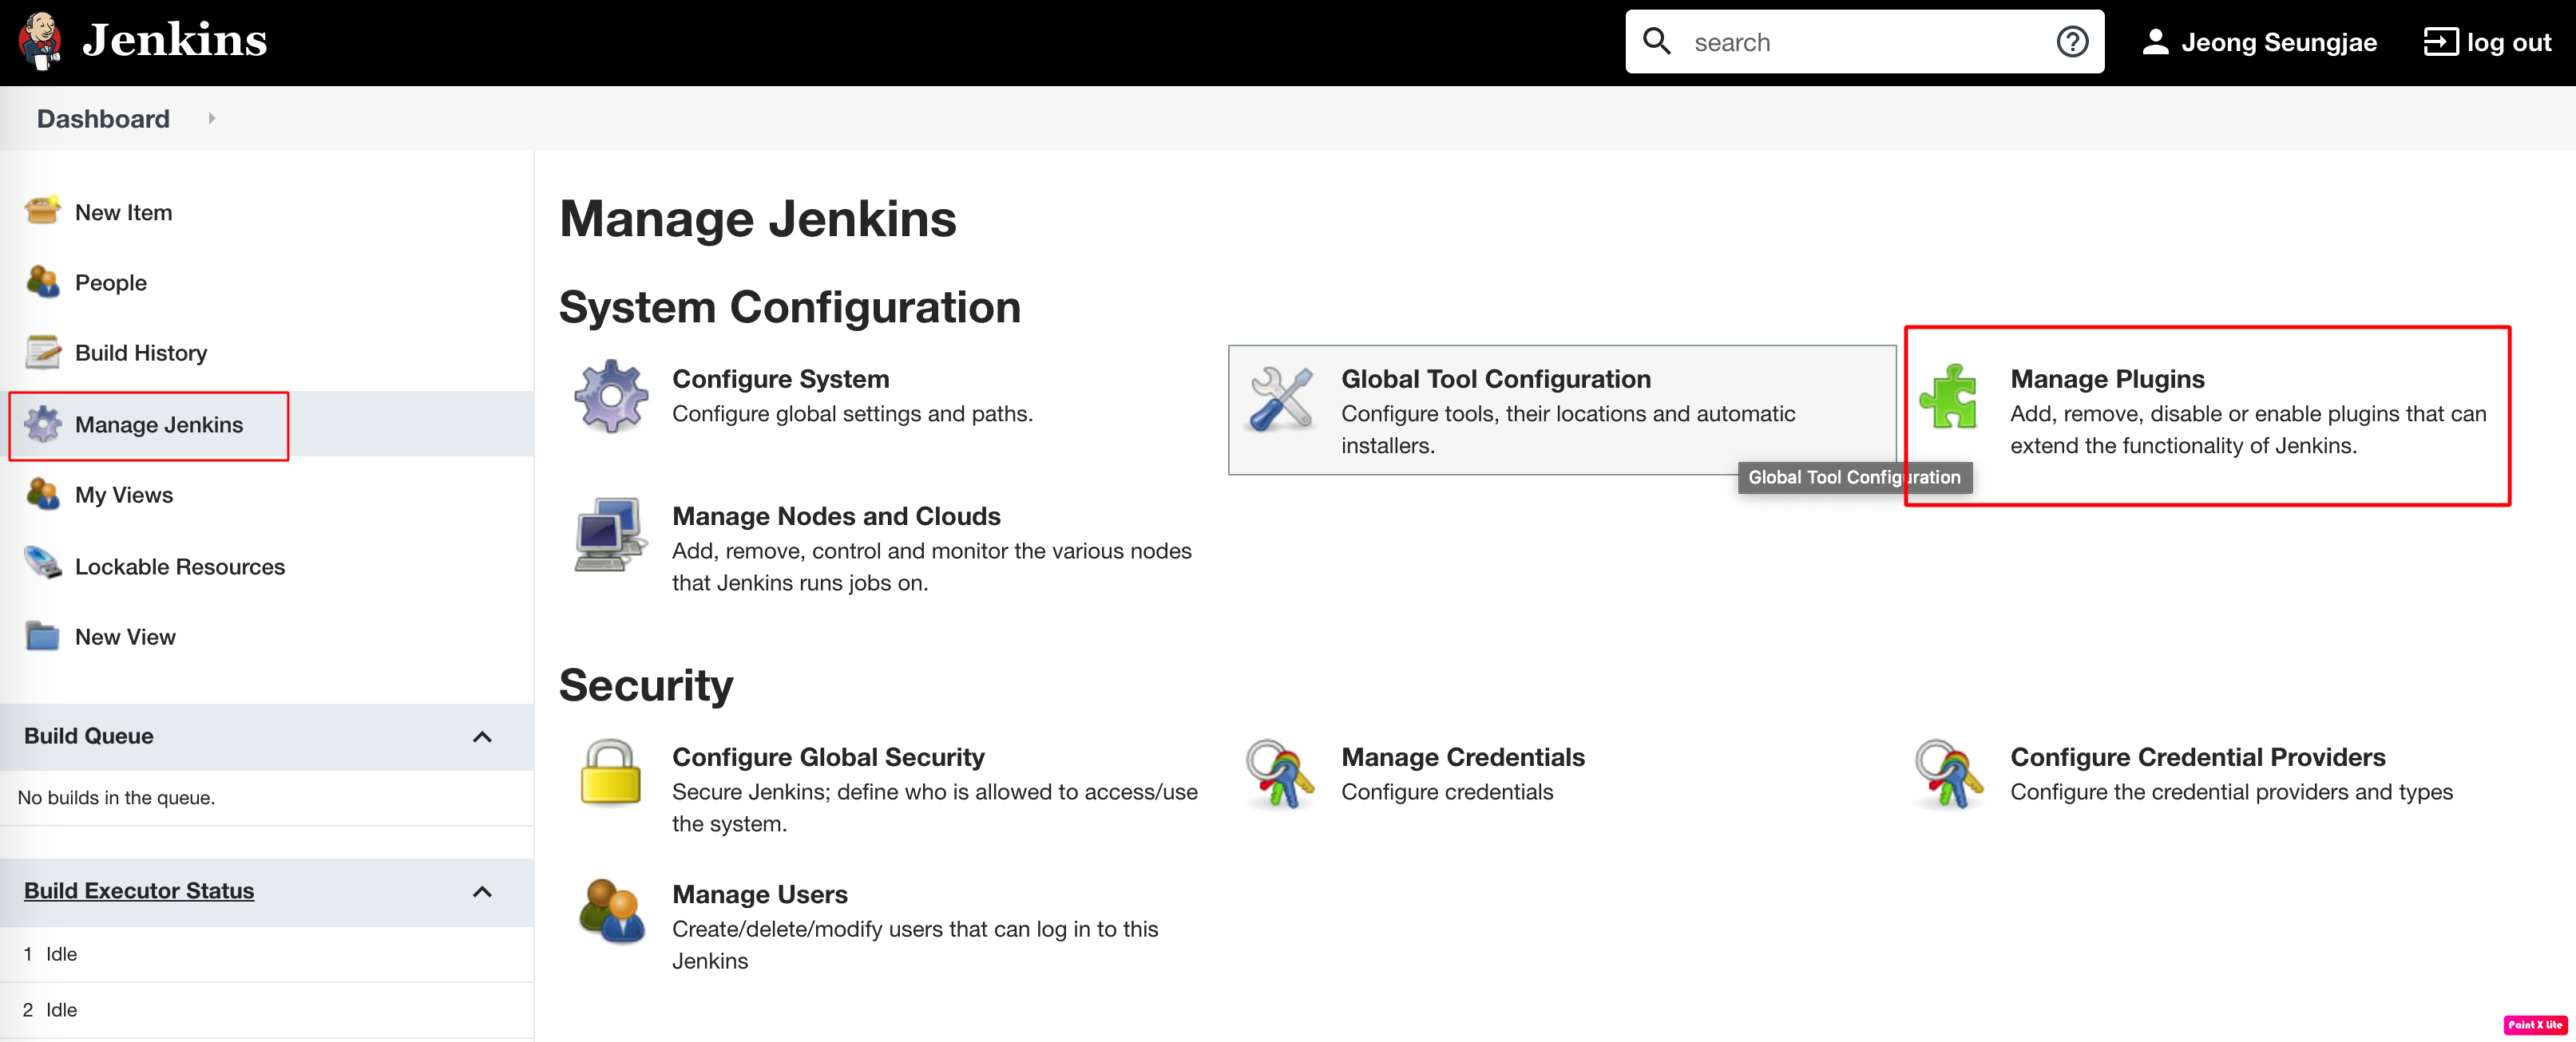Click the New View sidebar button
The width and height of the screenshot is (2576, 1042).
click(x=128, y=635)
